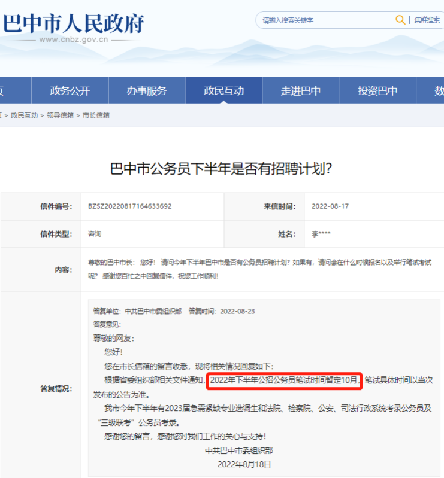Click 市长信箱 in the breadcrumb
Image resolution: width=444 pixels, height=478 pixels.
click(x=96, y=115)
